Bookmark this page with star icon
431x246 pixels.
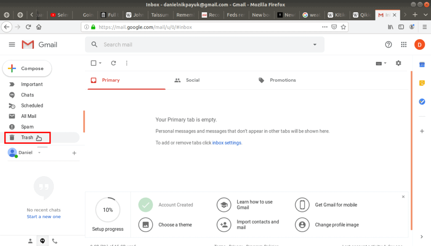[x=343, y=27]
